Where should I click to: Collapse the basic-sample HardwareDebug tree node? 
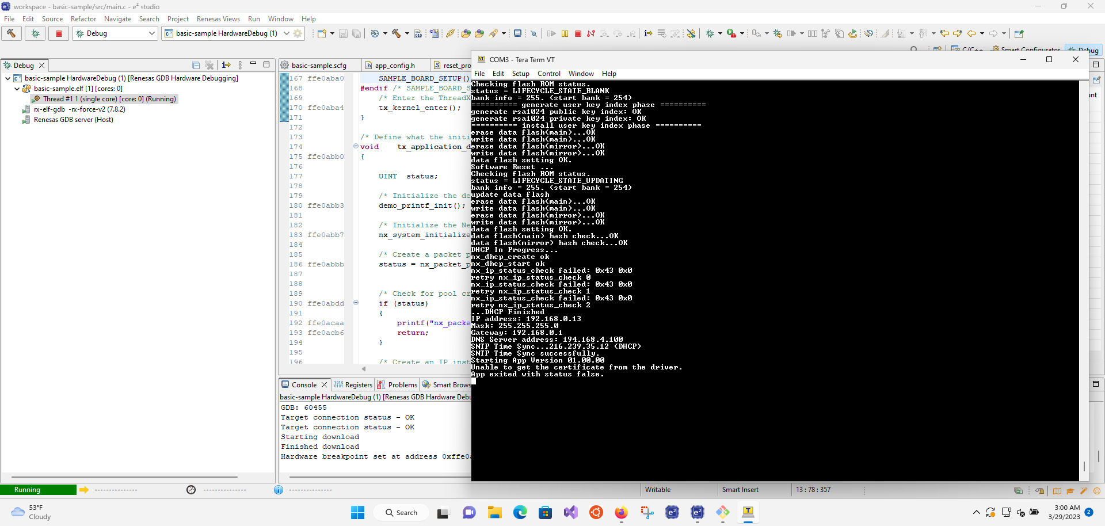click(7, 78)
